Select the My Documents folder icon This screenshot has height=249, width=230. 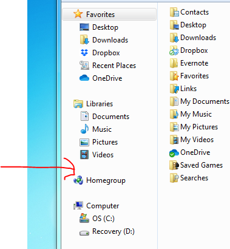coord(174,101)
